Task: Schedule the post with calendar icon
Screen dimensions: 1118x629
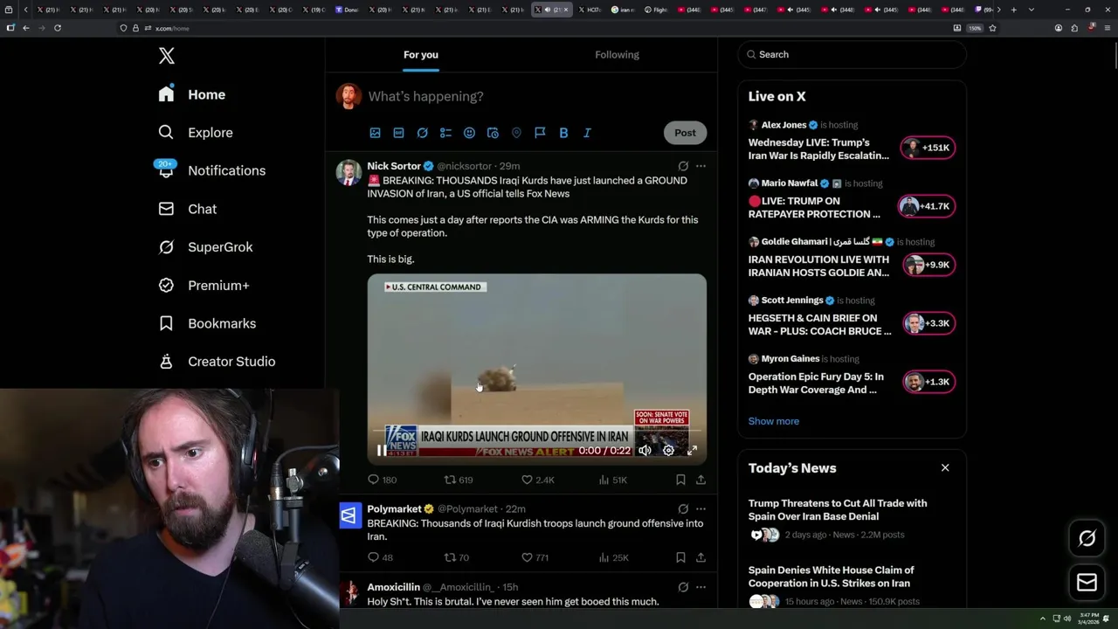Action: point(493,133)
